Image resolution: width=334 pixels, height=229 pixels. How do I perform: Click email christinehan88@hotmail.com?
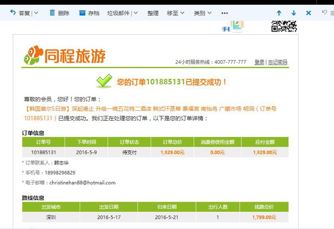(82, 183)
